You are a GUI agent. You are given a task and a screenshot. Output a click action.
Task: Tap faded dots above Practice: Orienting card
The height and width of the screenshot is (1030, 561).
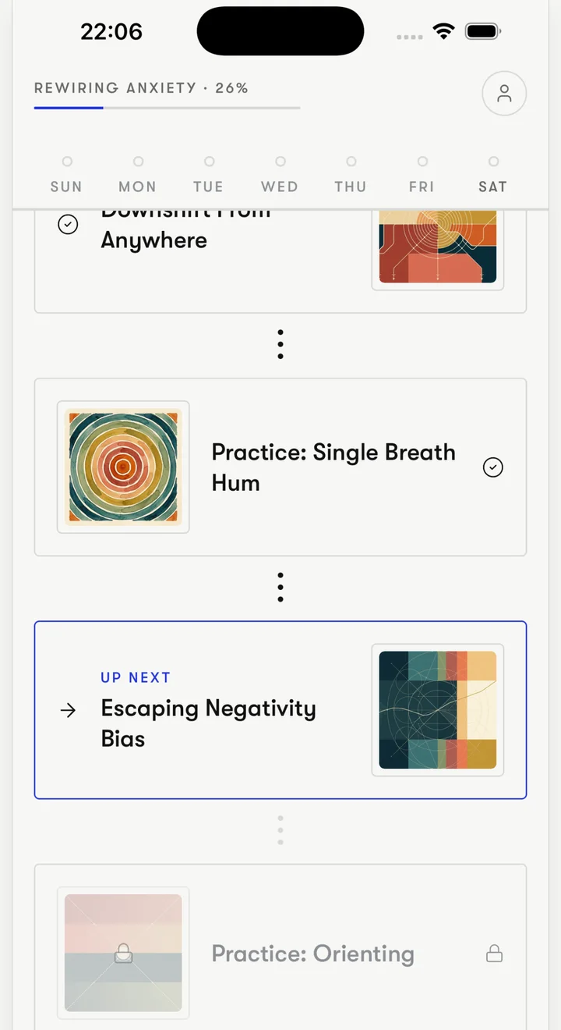pyautogui.click(x=280, y=830)
